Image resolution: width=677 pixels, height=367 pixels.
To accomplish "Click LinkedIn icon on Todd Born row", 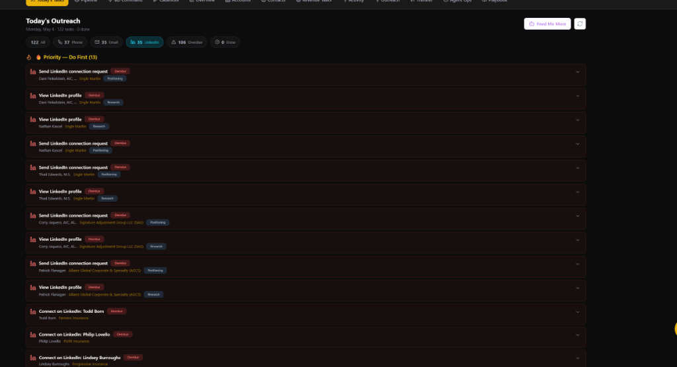I will click(x=33, y=311).
